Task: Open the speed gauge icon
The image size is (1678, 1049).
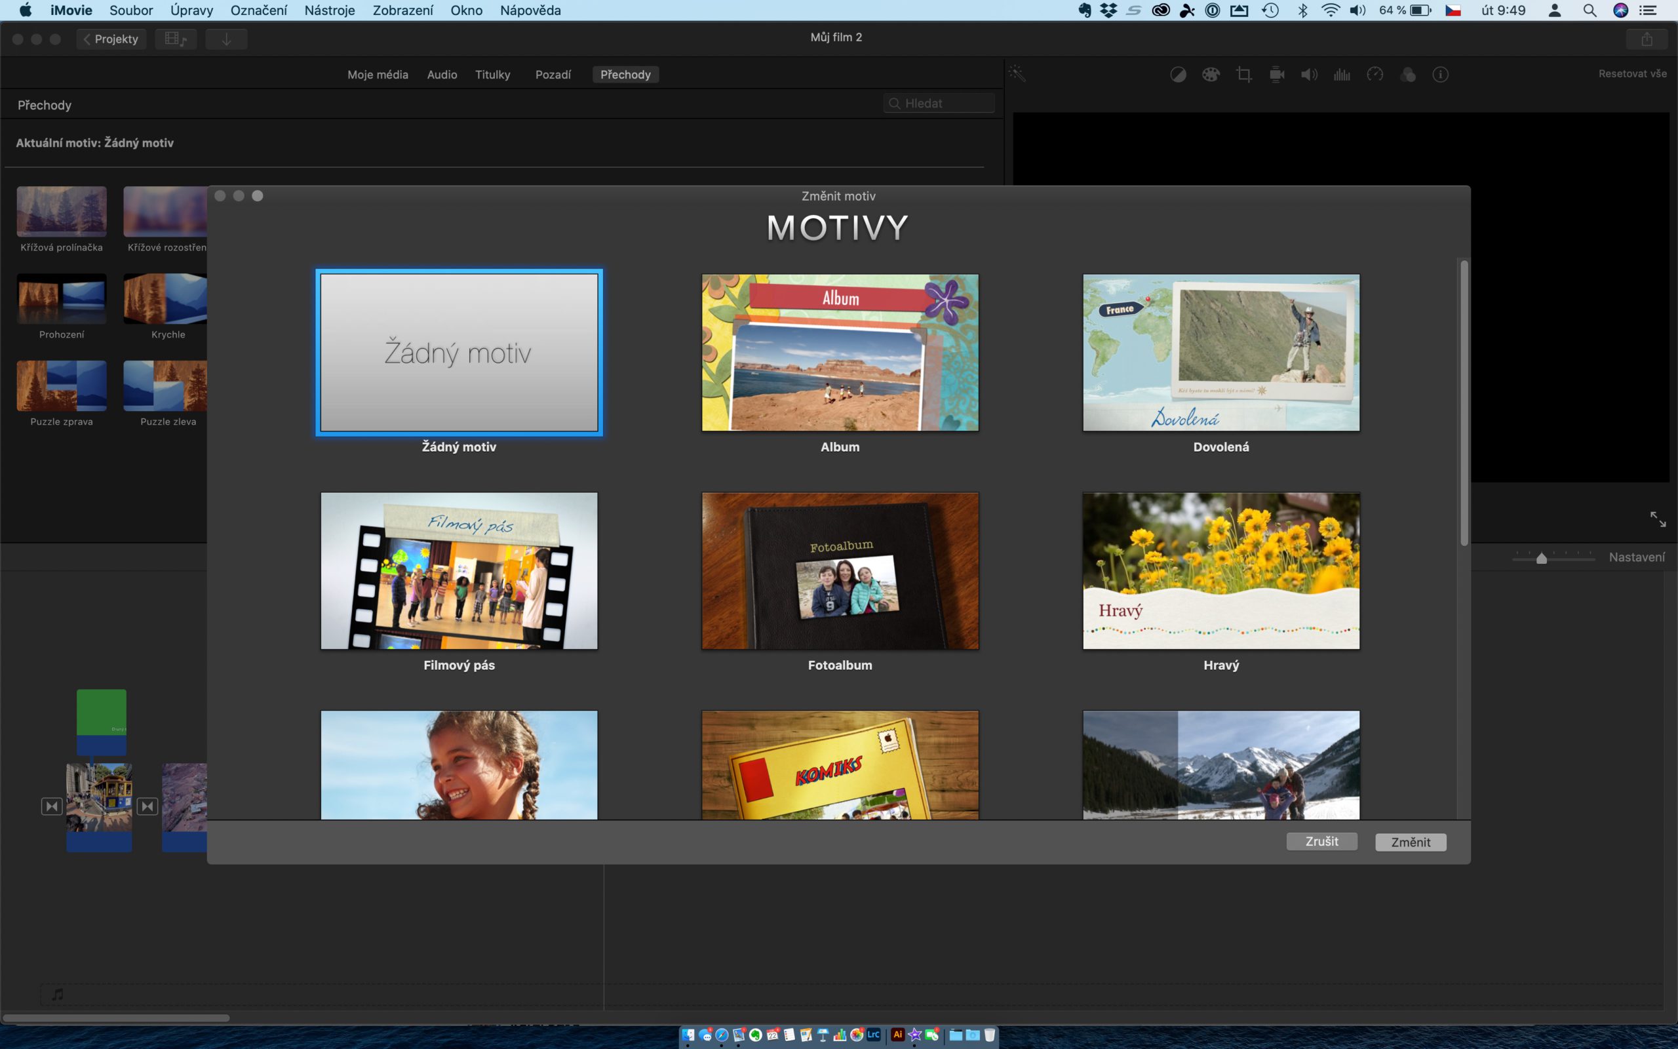Action: tap(1375, 74)
